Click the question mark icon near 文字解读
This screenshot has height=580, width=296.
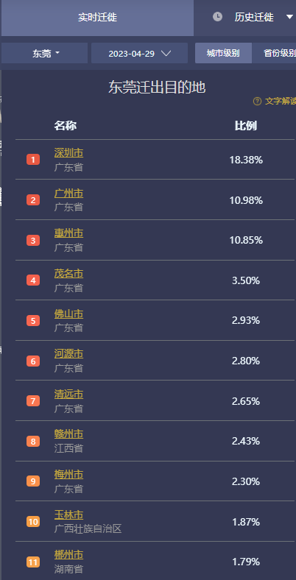pos(257,102)
